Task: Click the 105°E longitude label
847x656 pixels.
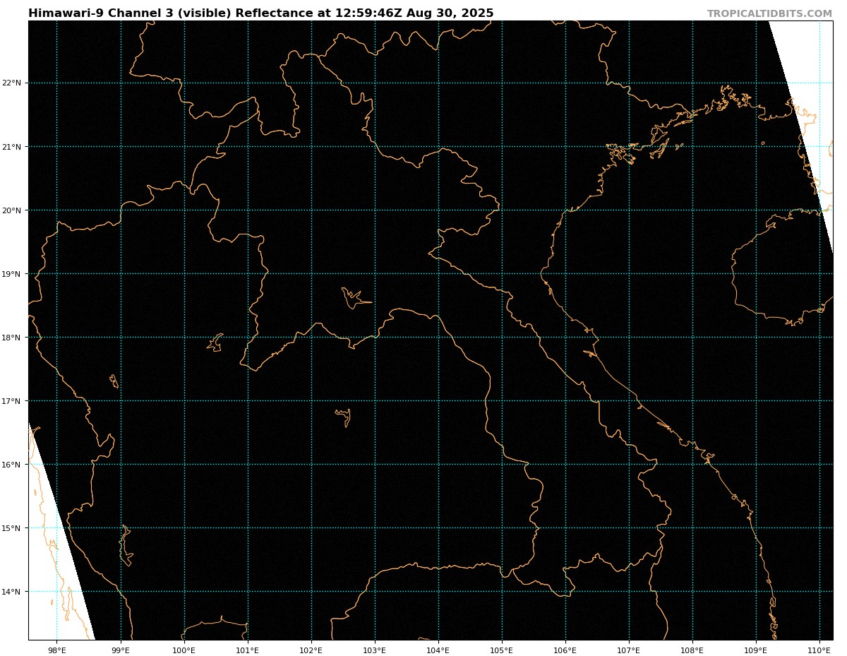Action: [x=502, y=650]
